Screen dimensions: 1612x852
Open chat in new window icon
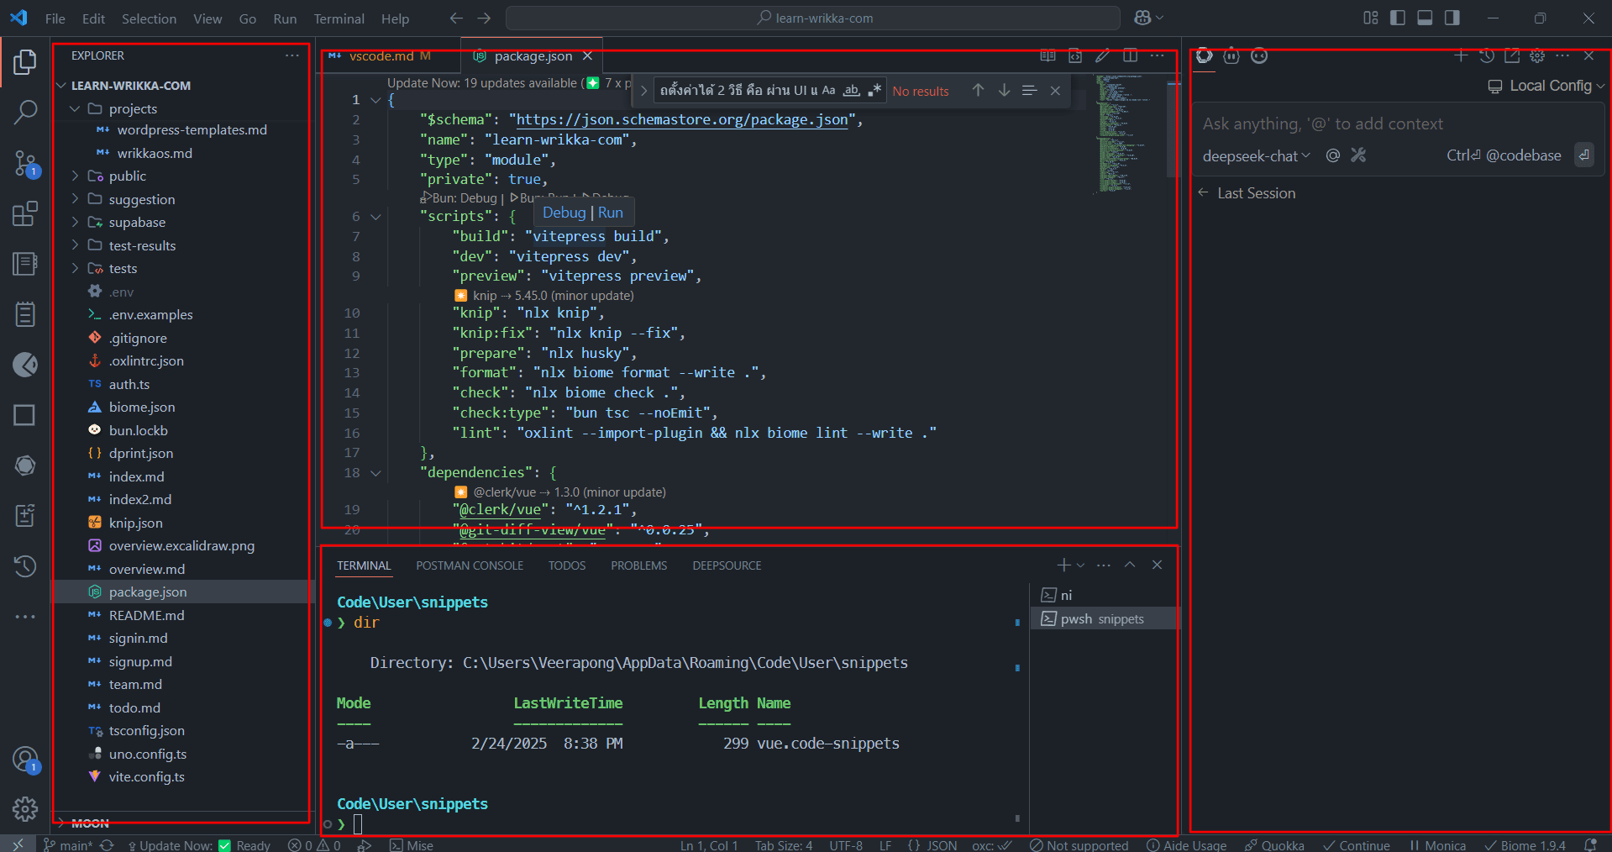point(1512,55)
